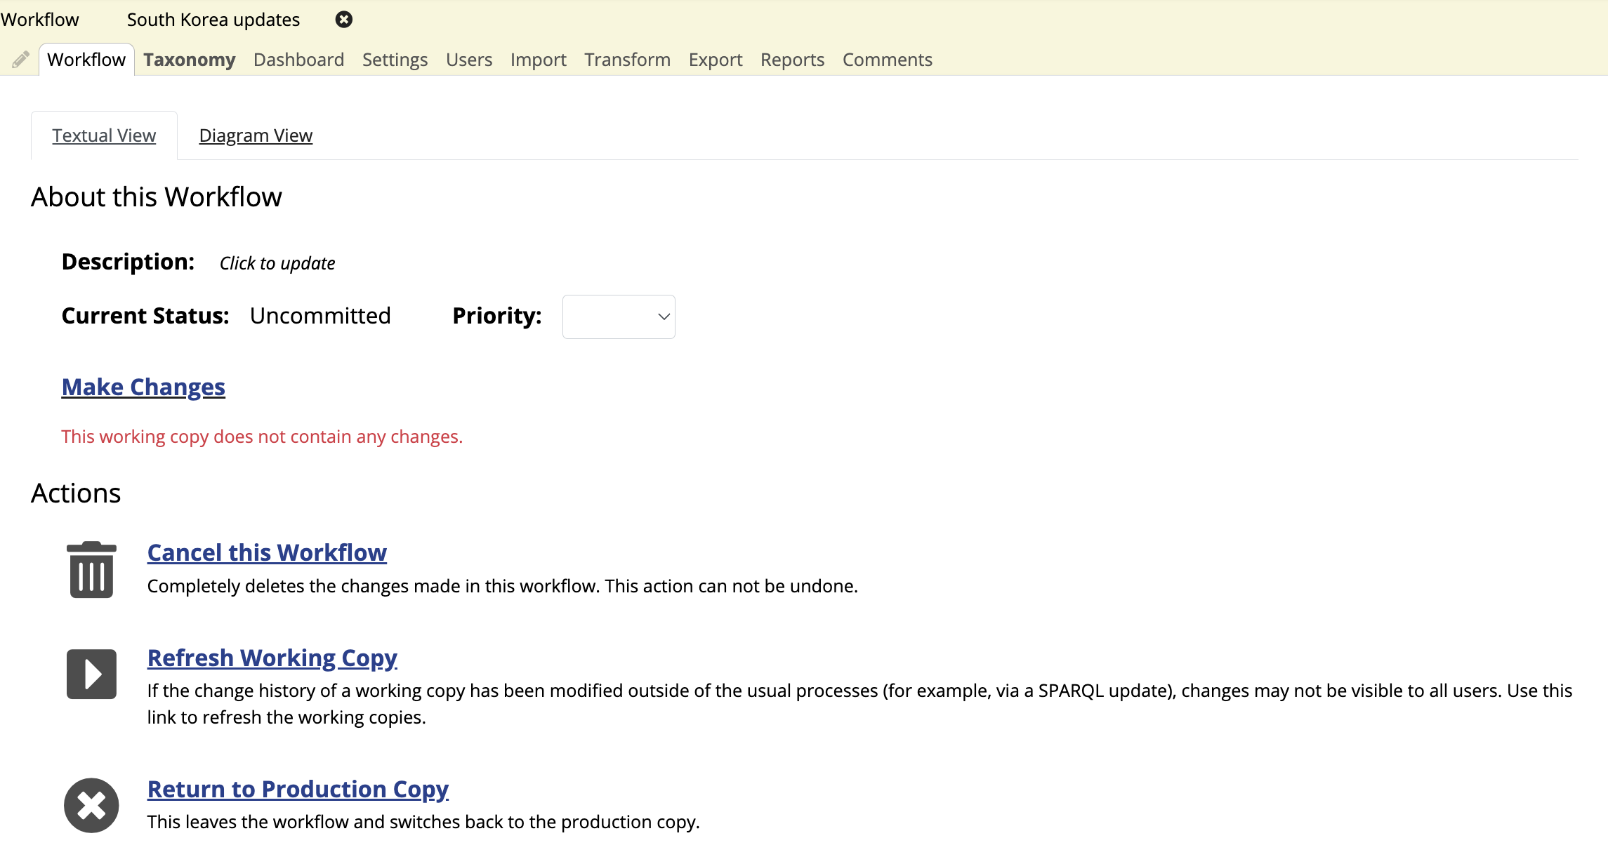Click the Return to Production Copy icon
This screenshot has width=1608, height=864.
pos(91,804)
